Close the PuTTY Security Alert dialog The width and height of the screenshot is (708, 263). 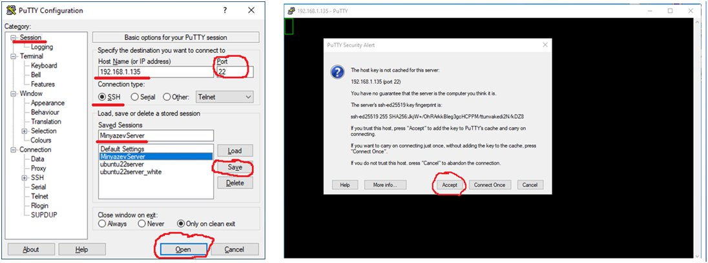pyautogui.click(x=545, y=45)
